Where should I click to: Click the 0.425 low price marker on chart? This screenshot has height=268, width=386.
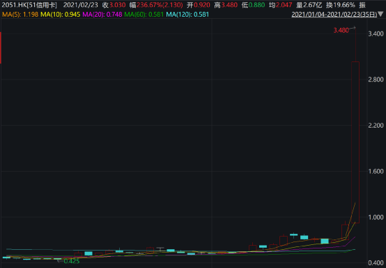[72, 261]
